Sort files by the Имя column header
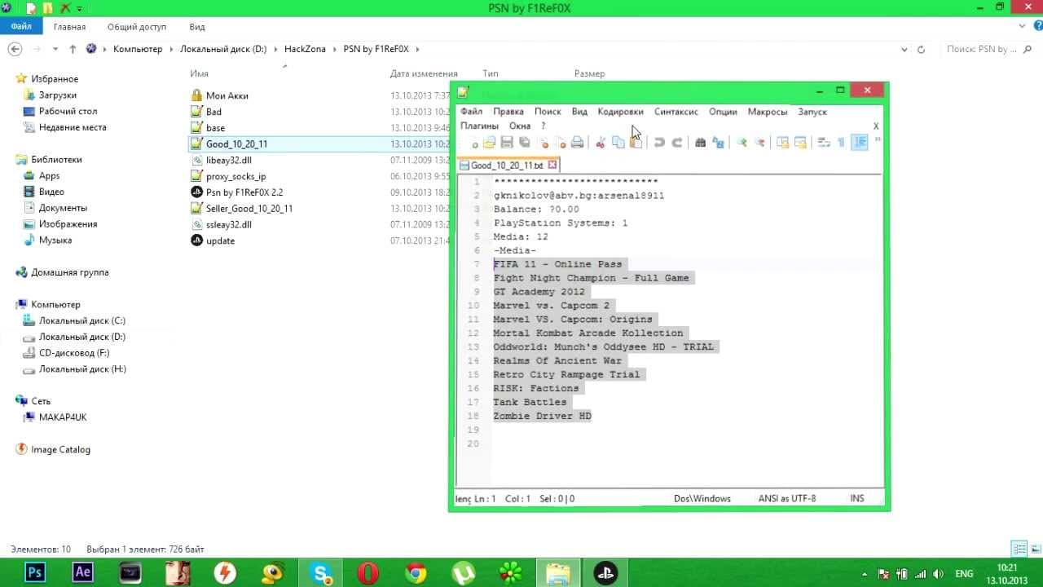This screenshot has width=1043, height=587. click(x=200, y=73)
